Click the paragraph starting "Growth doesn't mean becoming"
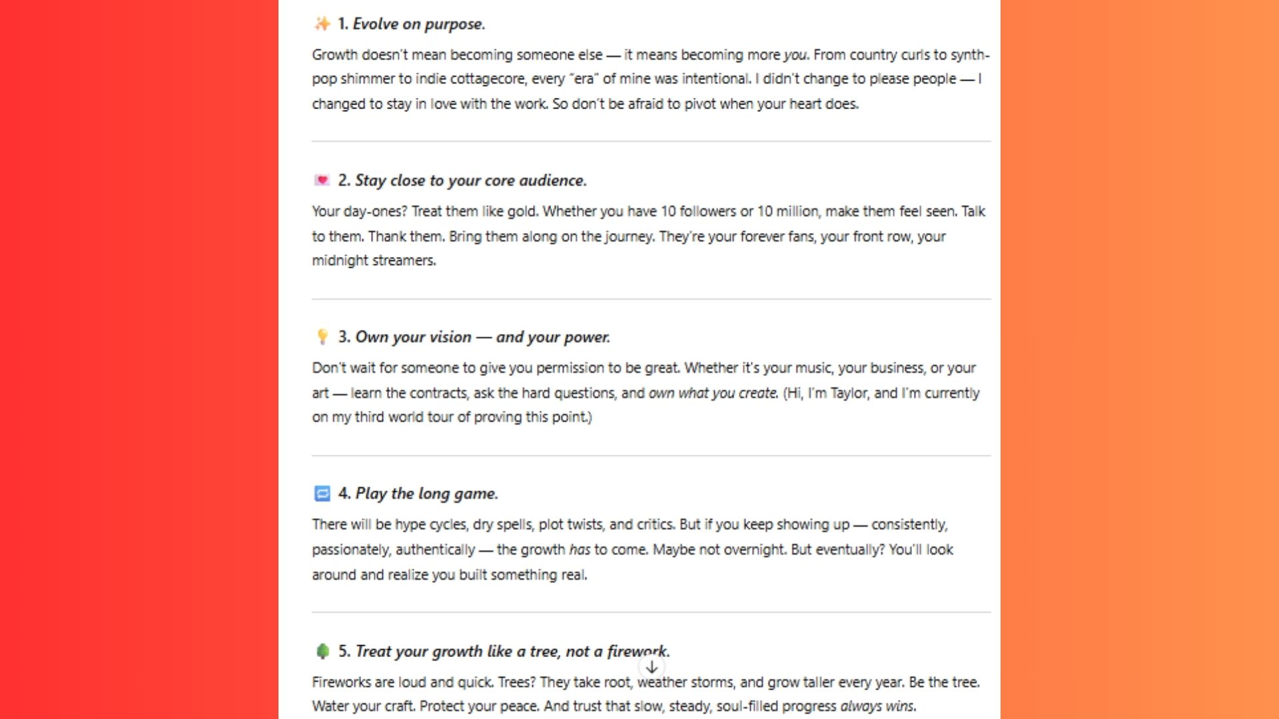Screen dimensions: 1279x719 [650, 79]
